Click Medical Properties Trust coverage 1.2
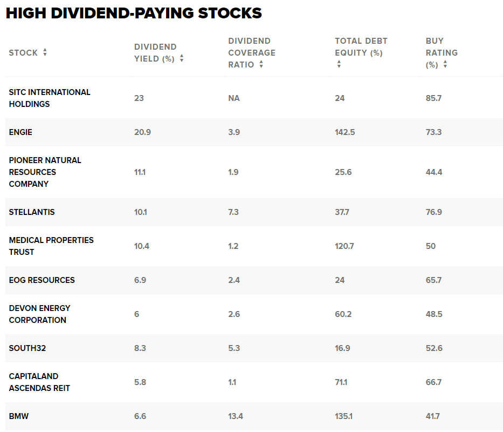The image size is (503, 432). [x=233, y=246]
